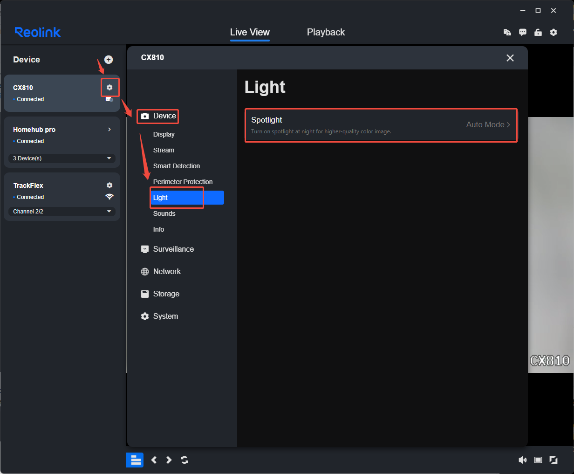Click Connected status under CX810
This screenshot has height=474, width=574.
click(x=30, y=99)
